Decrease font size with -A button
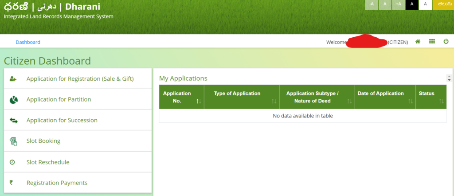This screenshot has width=454, height=196. point(372,4)
